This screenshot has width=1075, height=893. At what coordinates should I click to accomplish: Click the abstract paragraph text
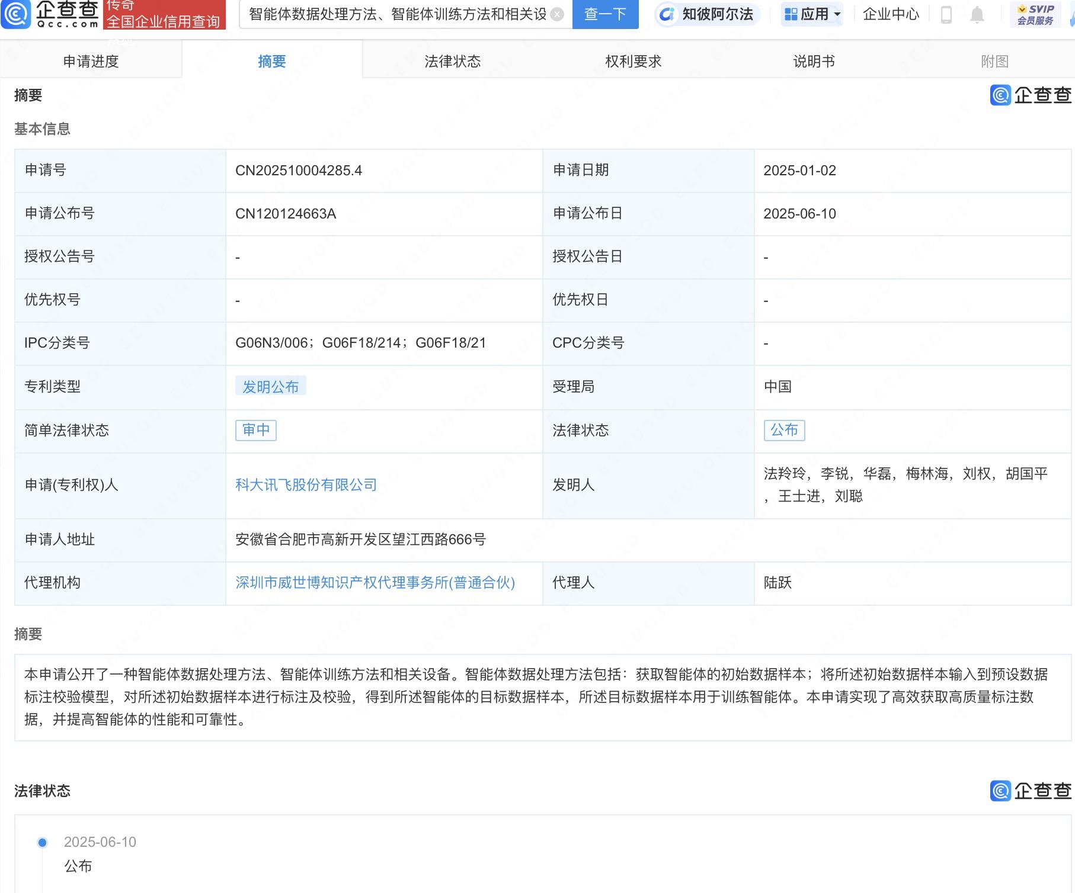(x=536, y=697)
